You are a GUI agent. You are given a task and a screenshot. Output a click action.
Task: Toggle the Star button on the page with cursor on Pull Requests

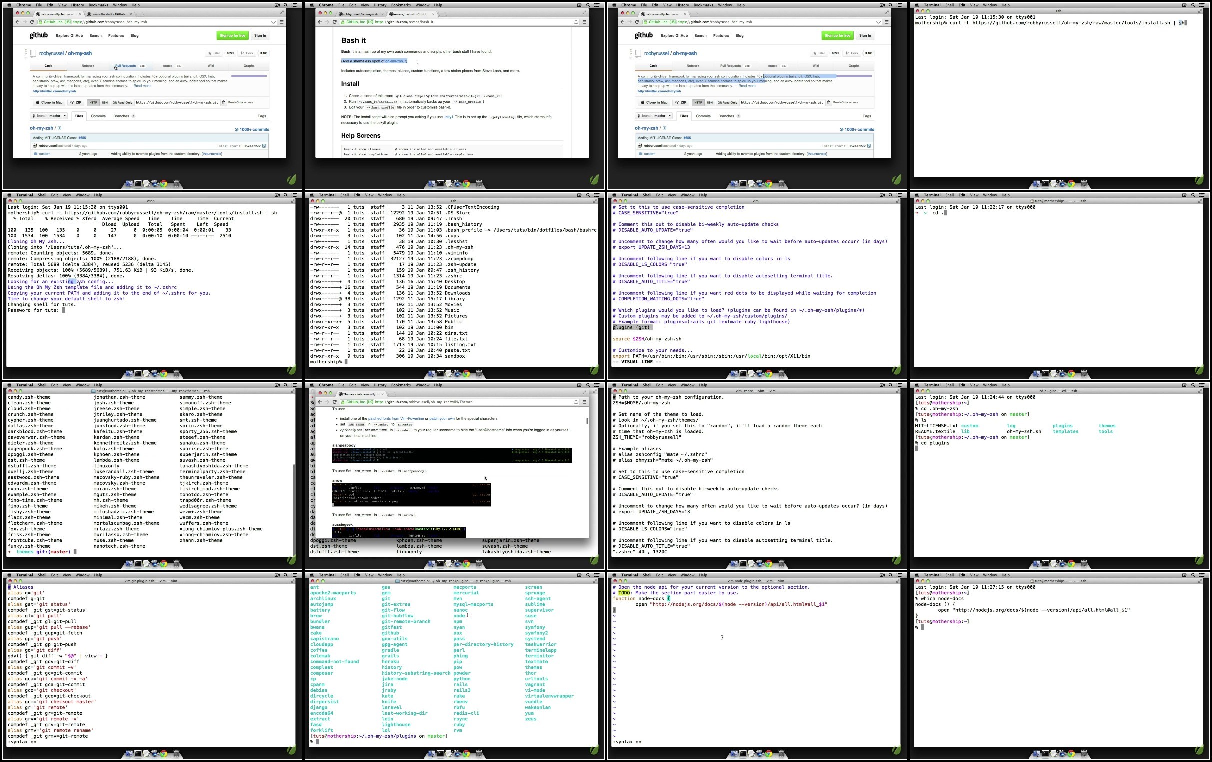tap(214, 53)
